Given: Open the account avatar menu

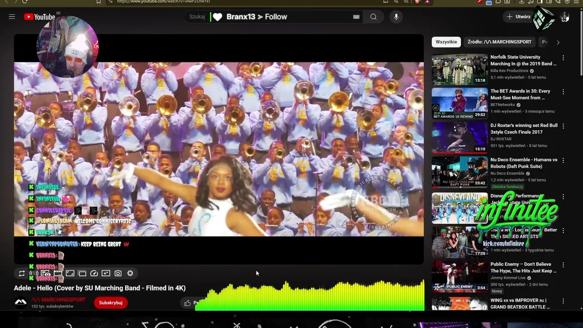Looking at the screenshot, I should coord(565,17).
